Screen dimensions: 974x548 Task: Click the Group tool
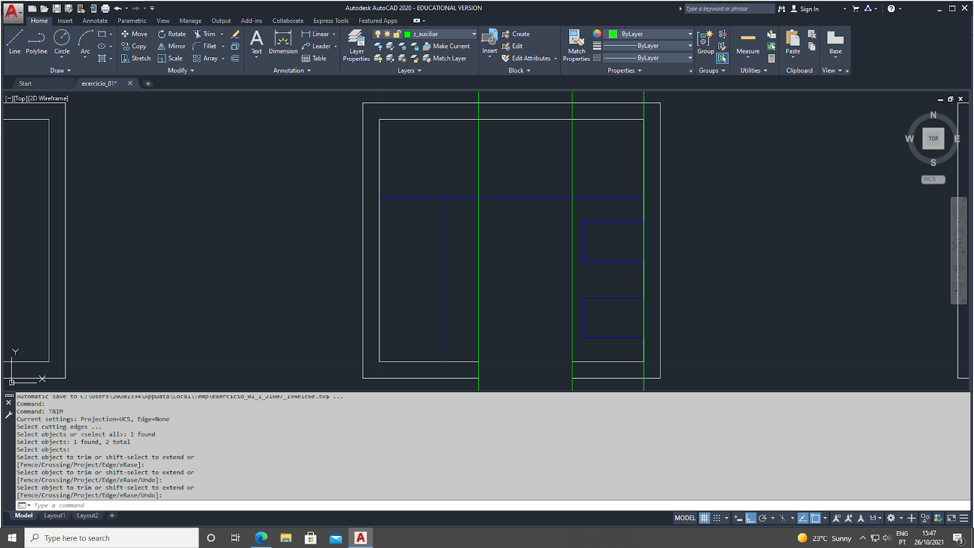(706, 42)
